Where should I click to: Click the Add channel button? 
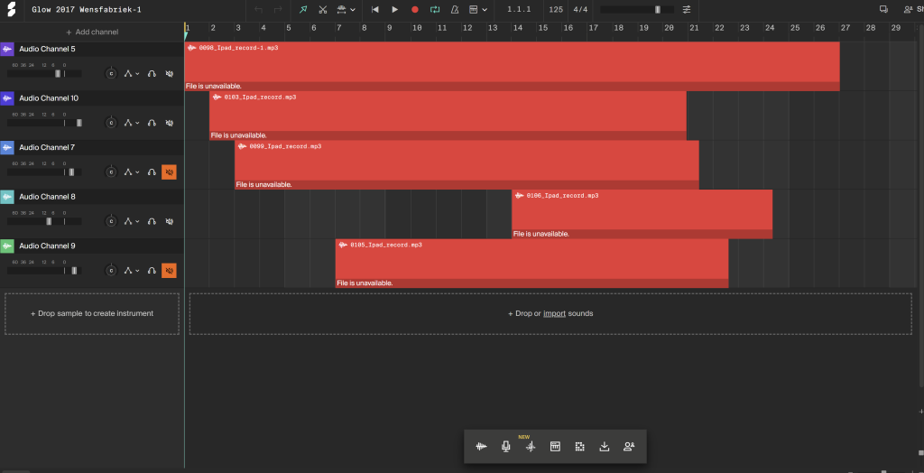[x=92, y=32]
